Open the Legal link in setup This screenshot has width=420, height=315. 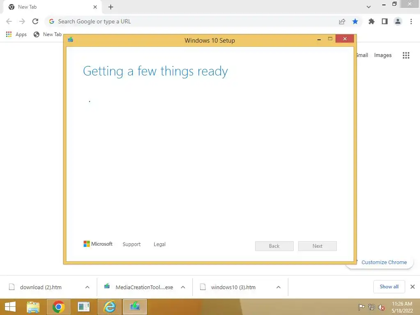(x=160, y=244)
